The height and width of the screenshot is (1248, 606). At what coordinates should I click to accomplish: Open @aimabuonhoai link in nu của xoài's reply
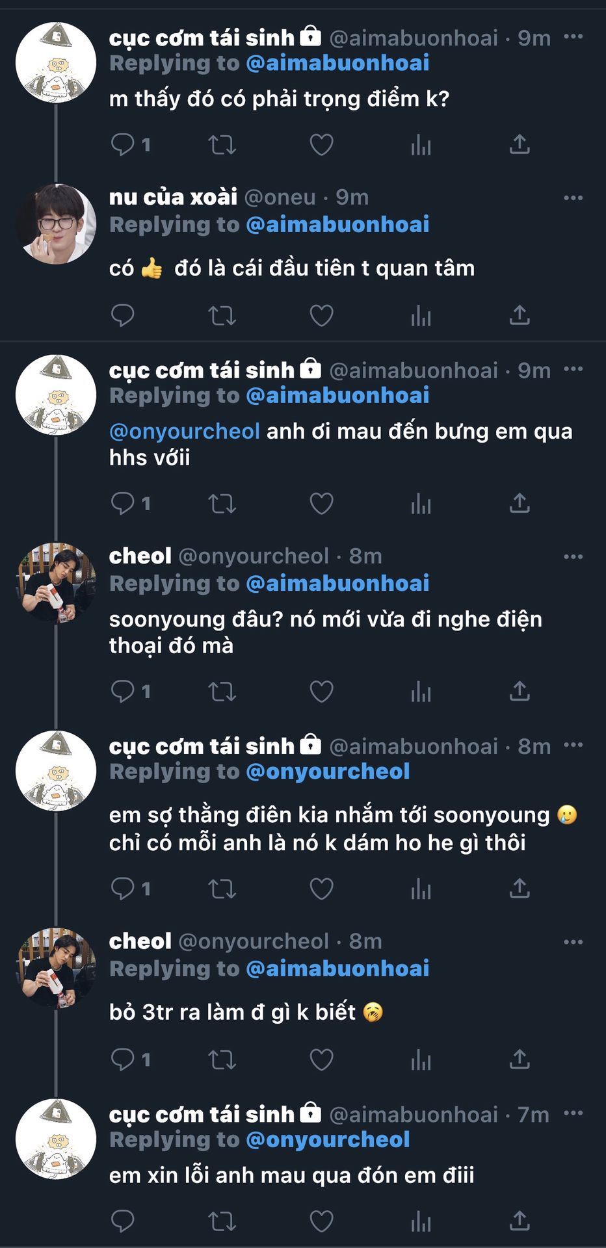(337, 225)
